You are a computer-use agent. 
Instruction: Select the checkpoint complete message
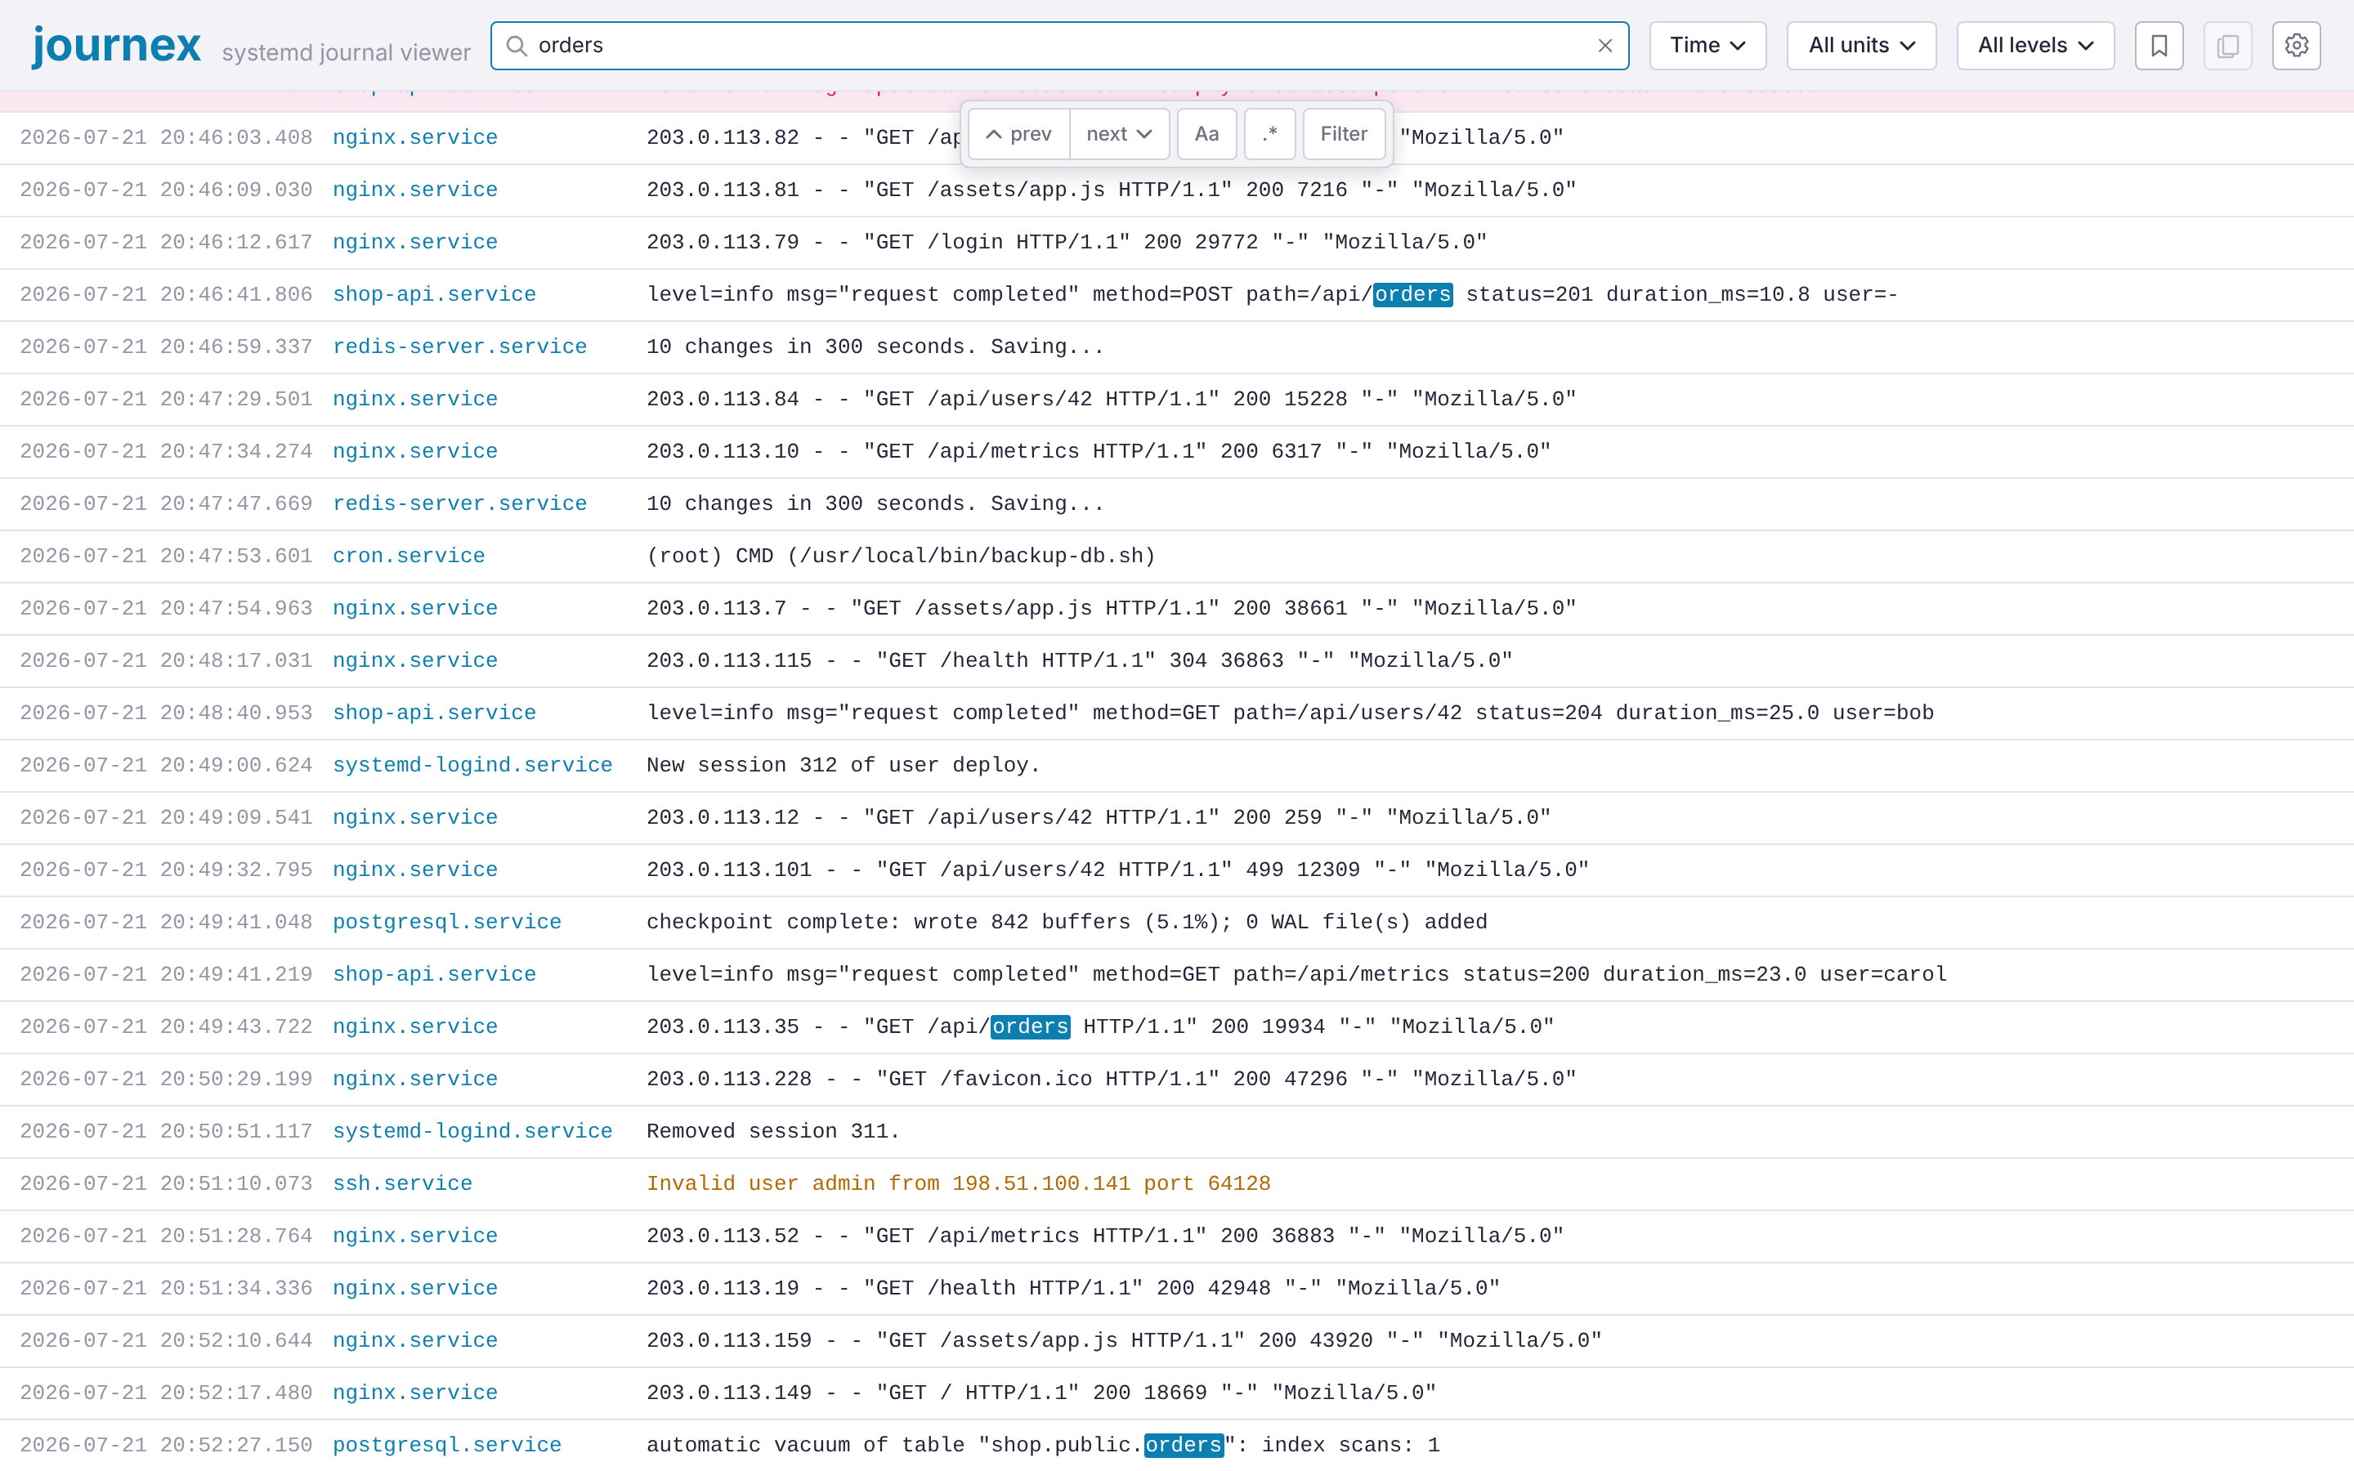(1067, 923)
